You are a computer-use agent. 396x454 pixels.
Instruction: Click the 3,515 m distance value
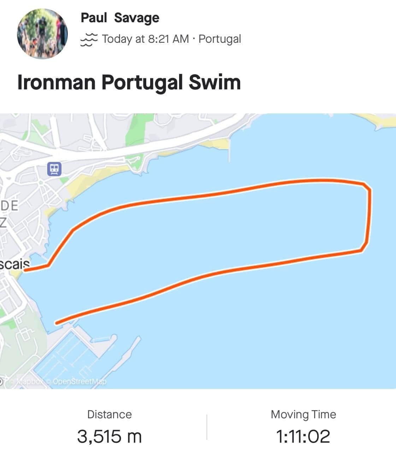pos(109,436)
